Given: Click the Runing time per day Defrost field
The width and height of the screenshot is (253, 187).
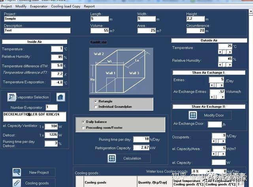Looking at the screenshot, I should 51,144.
